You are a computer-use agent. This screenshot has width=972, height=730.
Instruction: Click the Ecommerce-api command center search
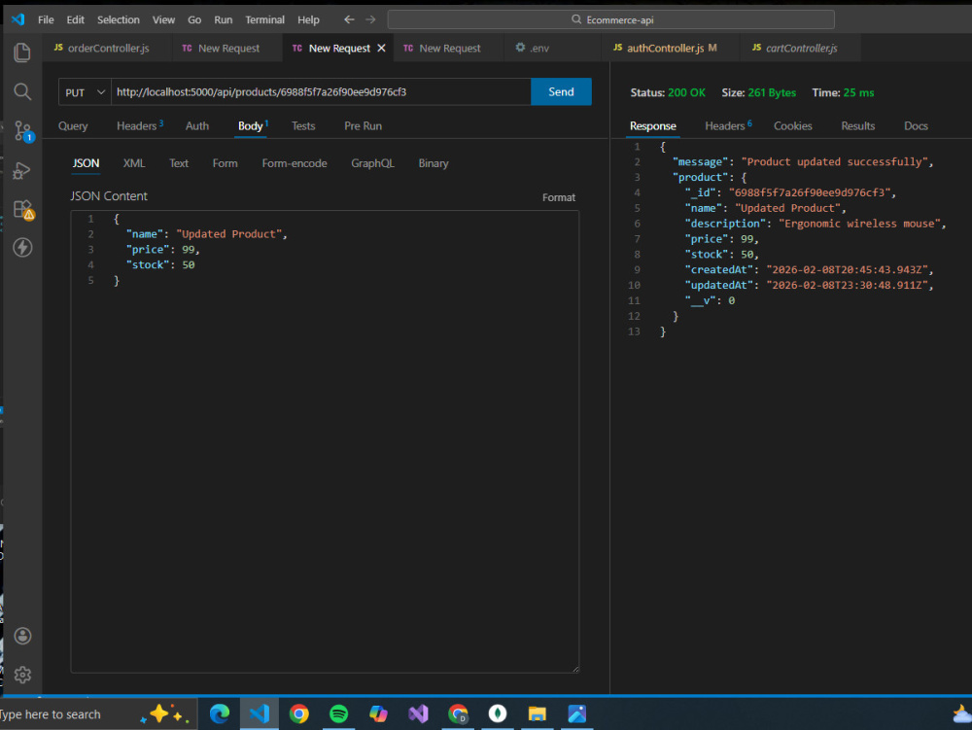pos(610,19)
